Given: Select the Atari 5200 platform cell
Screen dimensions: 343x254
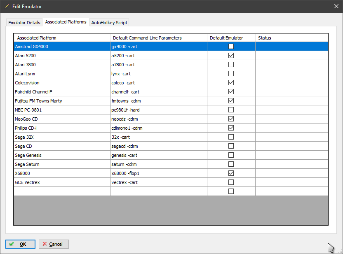Looking at the screenshot, I should 62,56.
